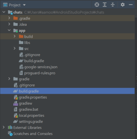Image resolution: width=137 pixels, height=139 pixels.
Task: Select the .idea folder label
Action: pyautogui.click(x=23, y=25)
